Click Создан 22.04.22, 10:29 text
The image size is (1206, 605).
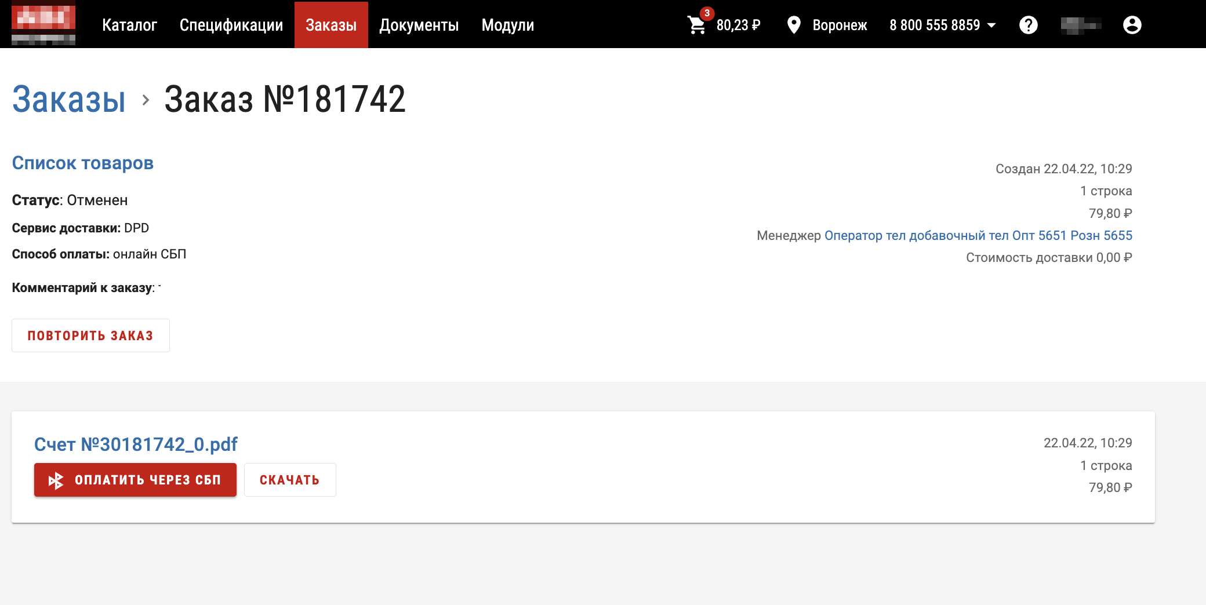[1064, 169]
